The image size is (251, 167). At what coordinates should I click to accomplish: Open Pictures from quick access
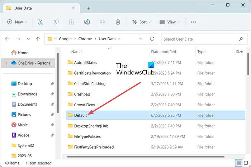(21, 115)
